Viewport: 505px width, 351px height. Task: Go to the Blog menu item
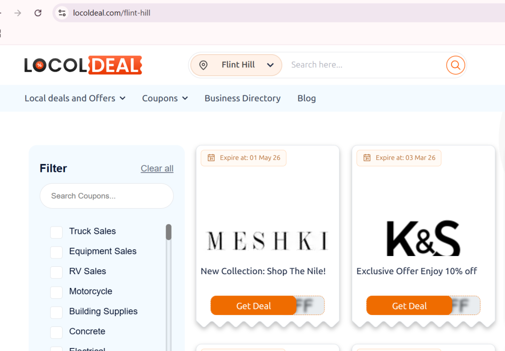(x=306, y=98)
